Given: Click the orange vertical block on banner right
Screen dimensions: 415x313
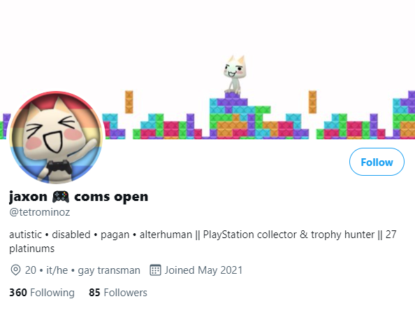Looking at the screenshot, I should [x=312, y=102].
